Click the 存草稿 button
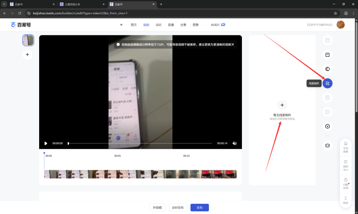The height and width of the screenshot is (214, 358). click(x=157, y=208)
